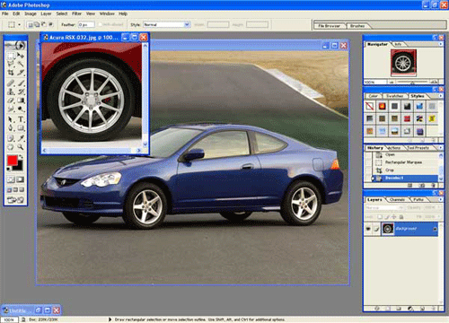449x323 pixels.
Task: Open the tool preset picker dropdown
Action: coord(20,24)
